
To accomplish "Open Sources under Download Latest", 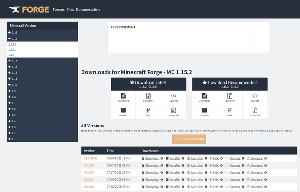I will [x=173, y=98].
